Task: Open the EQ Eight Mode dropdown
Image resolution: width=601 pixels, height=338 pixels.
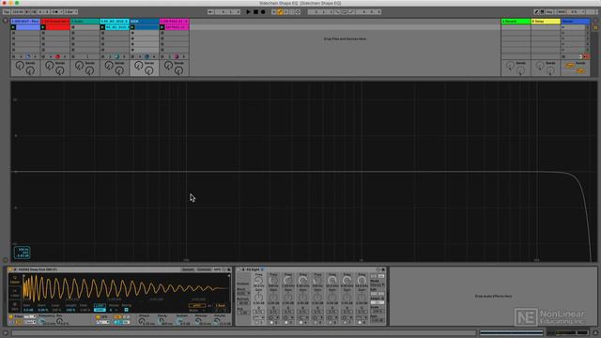Action: click(x=378, y=285)
